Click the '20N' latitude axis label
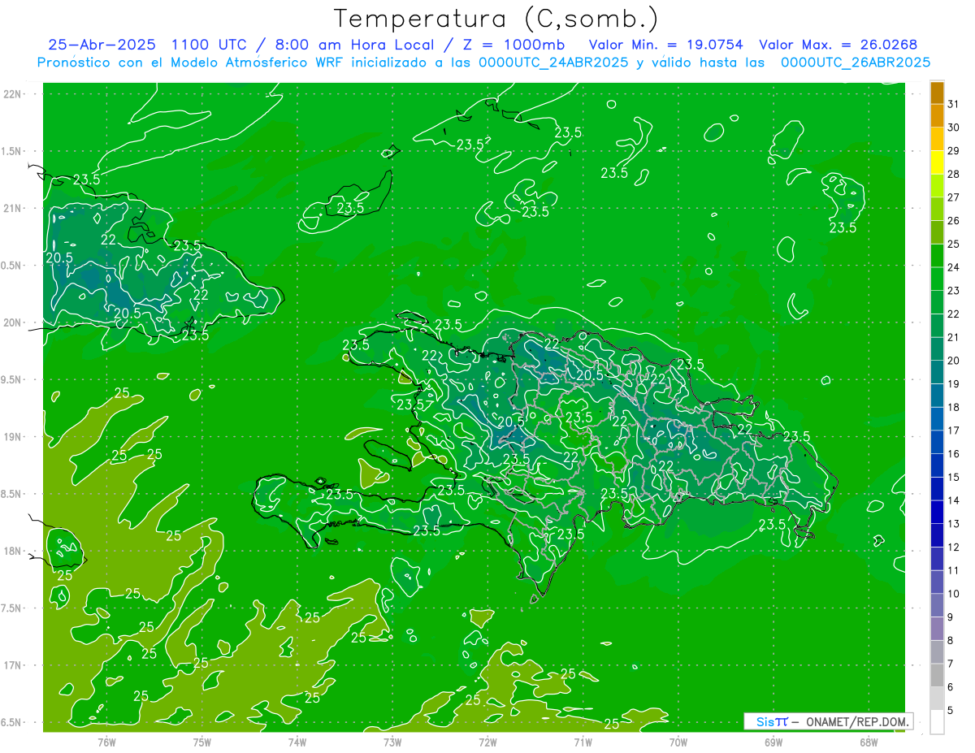Screen dimensions: 975x753 (x=12, y=322)
